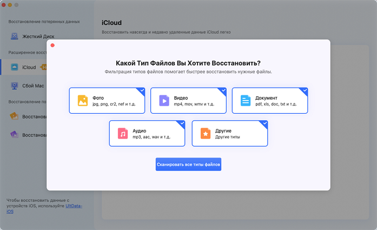Viewport: 377px width, 230px height.
Task: Uncheck the Фото card checkmark
Action: tap(142, 90)
